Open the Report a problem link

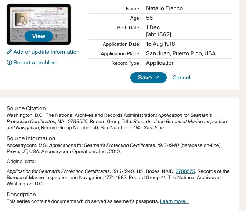(35, 63)
